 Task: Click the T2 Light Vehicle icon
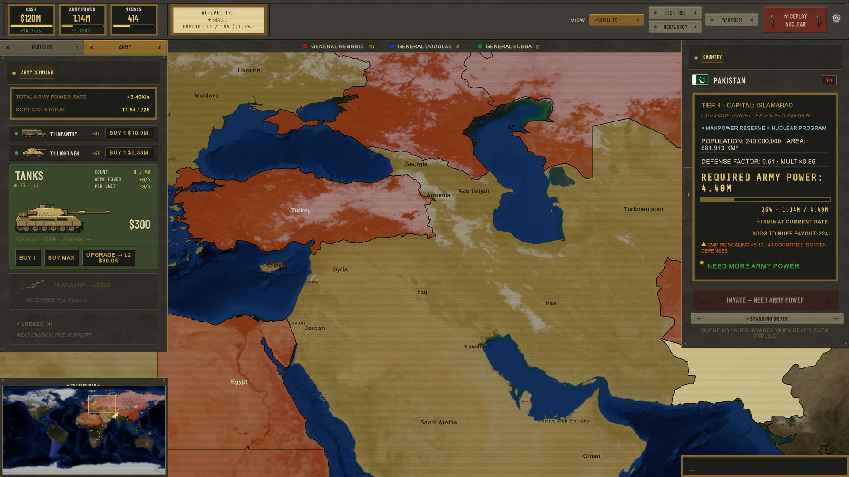[33, 153]
